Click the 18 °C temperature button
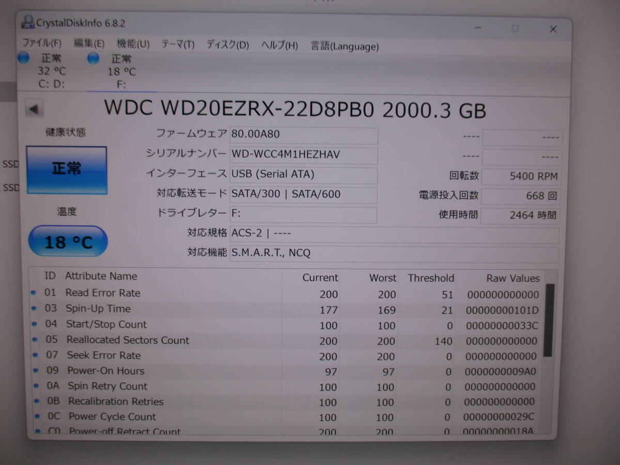The image size is (620, 465). [x=68, y=241]
